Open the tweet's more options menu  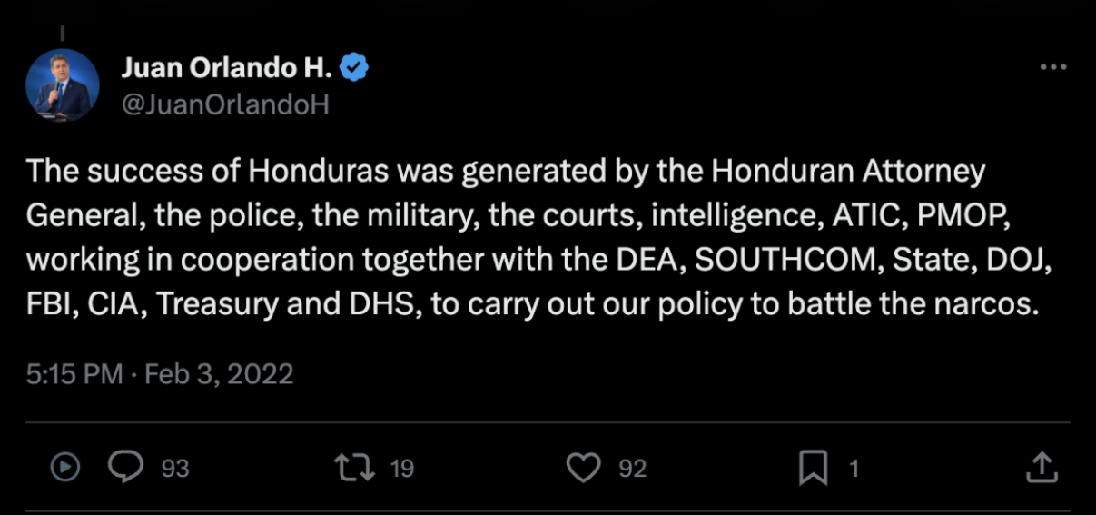tap(1052, 68)
